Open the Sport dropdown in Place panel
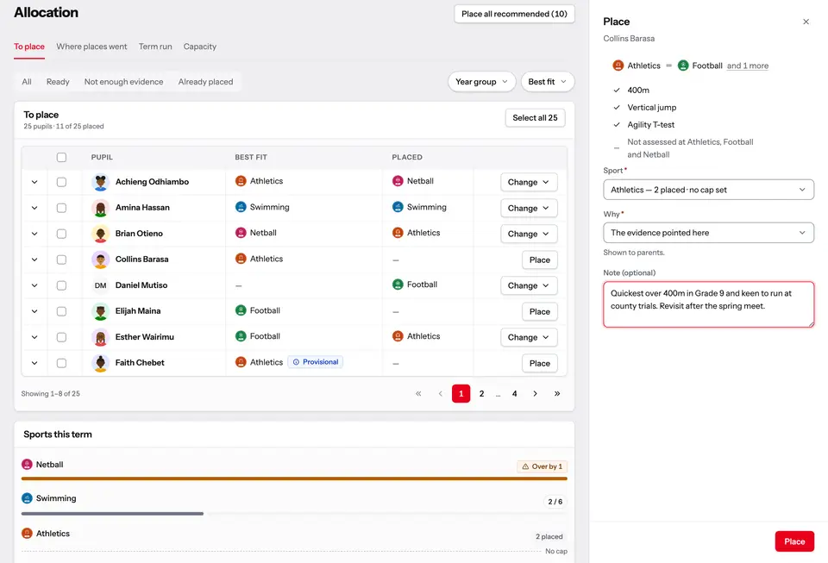 (708, 190)
